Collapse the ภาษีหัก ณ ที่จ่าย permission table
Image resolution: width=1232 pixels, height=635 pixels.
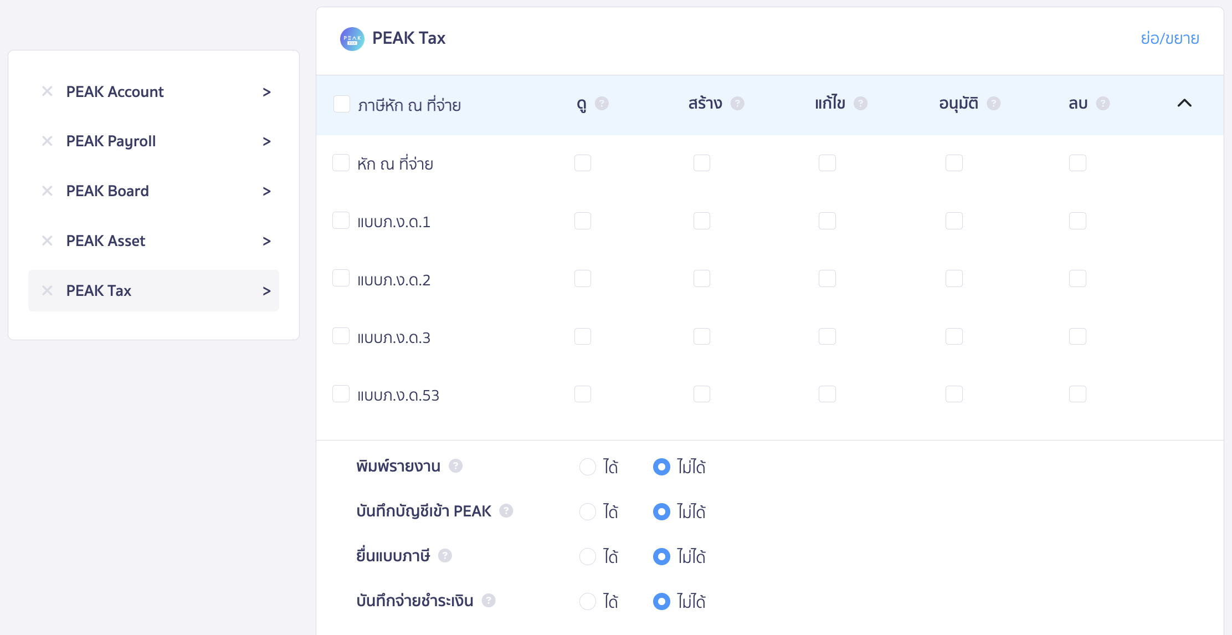1185,104
